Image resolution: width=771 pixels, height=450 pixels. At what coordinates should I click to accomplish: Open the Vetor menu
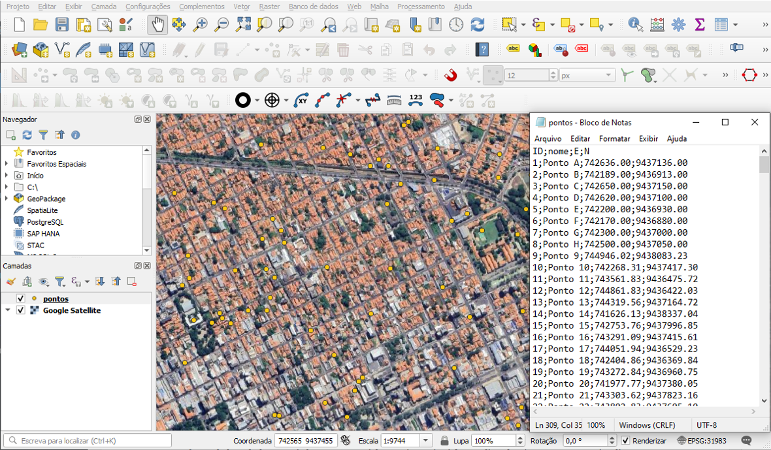[x=241, y=7]
